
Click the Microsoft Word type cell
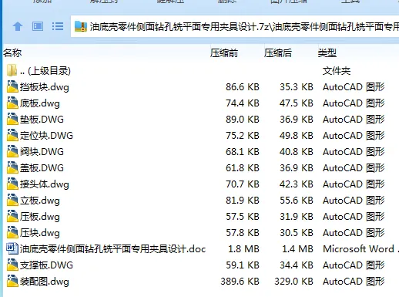[x=360, y=249]
